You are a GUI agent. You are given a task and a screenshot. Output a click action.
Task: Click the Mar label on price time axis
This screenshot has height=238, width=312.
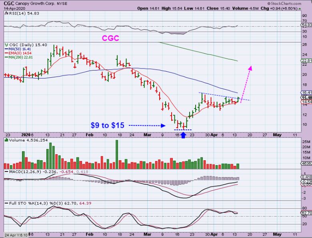point(148,135)
